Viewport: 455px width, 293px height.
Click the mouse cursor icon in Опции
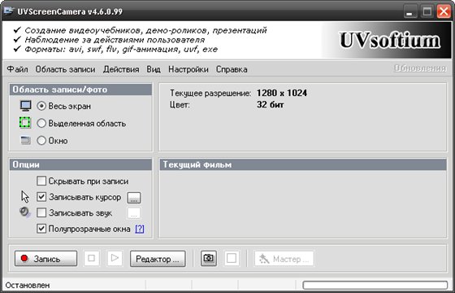[25, 197]
